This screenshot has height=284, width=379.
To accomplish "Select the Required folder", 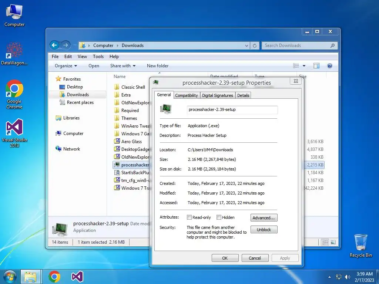I will tap(127, 110).
